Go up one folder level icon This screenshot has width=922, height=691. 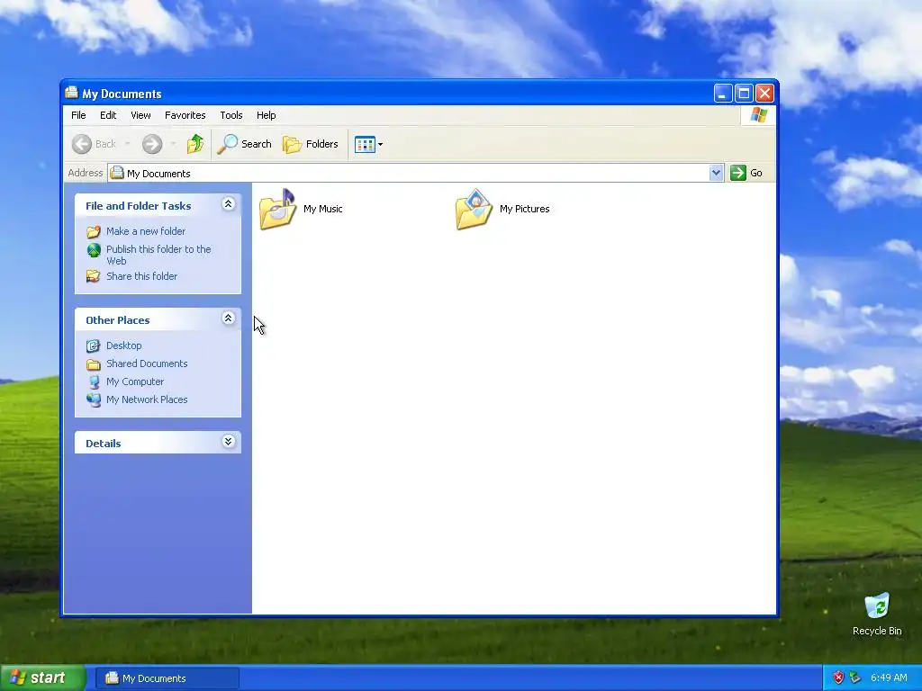click(x=195, y=144)
